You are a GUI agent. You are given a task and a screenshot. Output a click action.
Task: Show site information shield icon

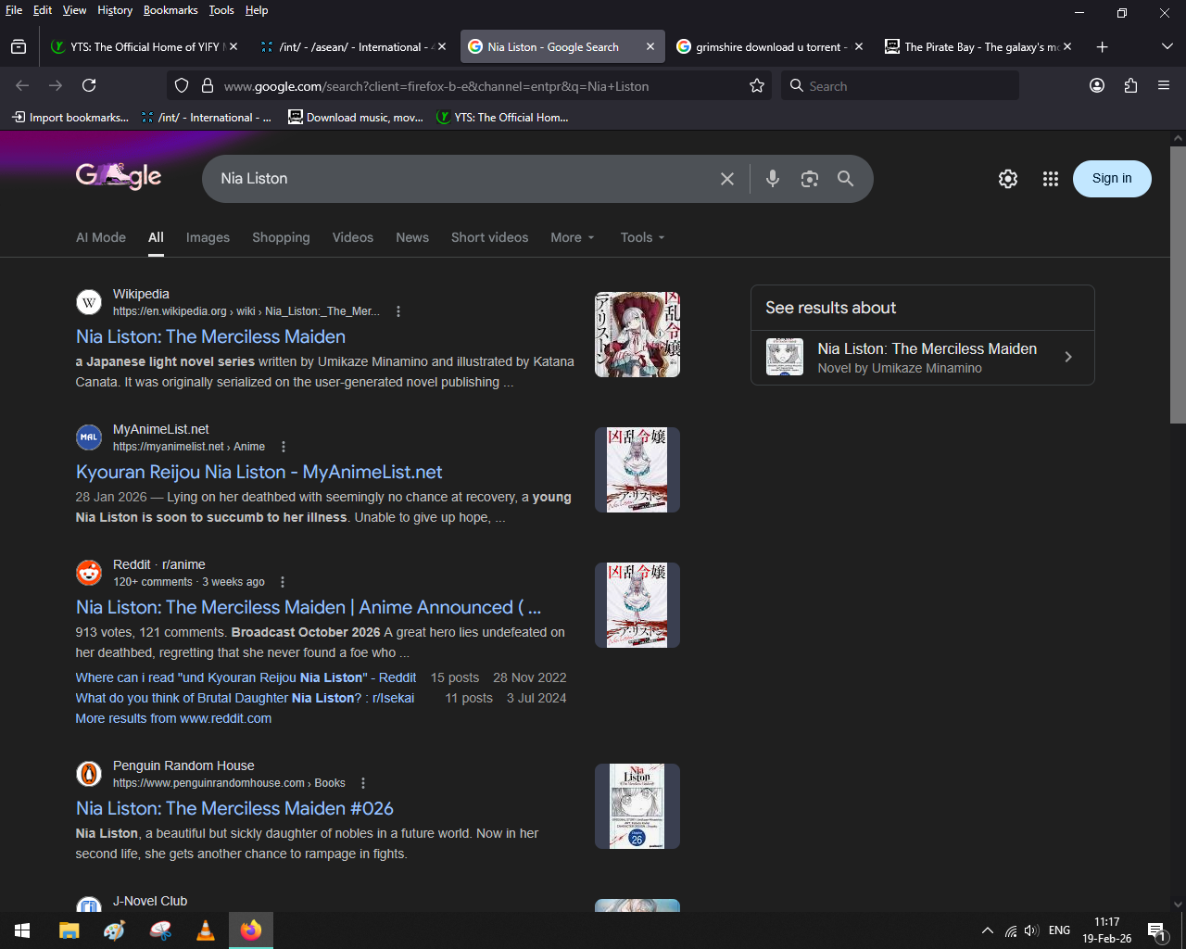(182, 86)
